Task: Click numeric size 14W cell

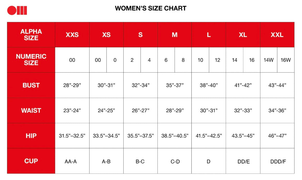Action: (x=268, y=60)
